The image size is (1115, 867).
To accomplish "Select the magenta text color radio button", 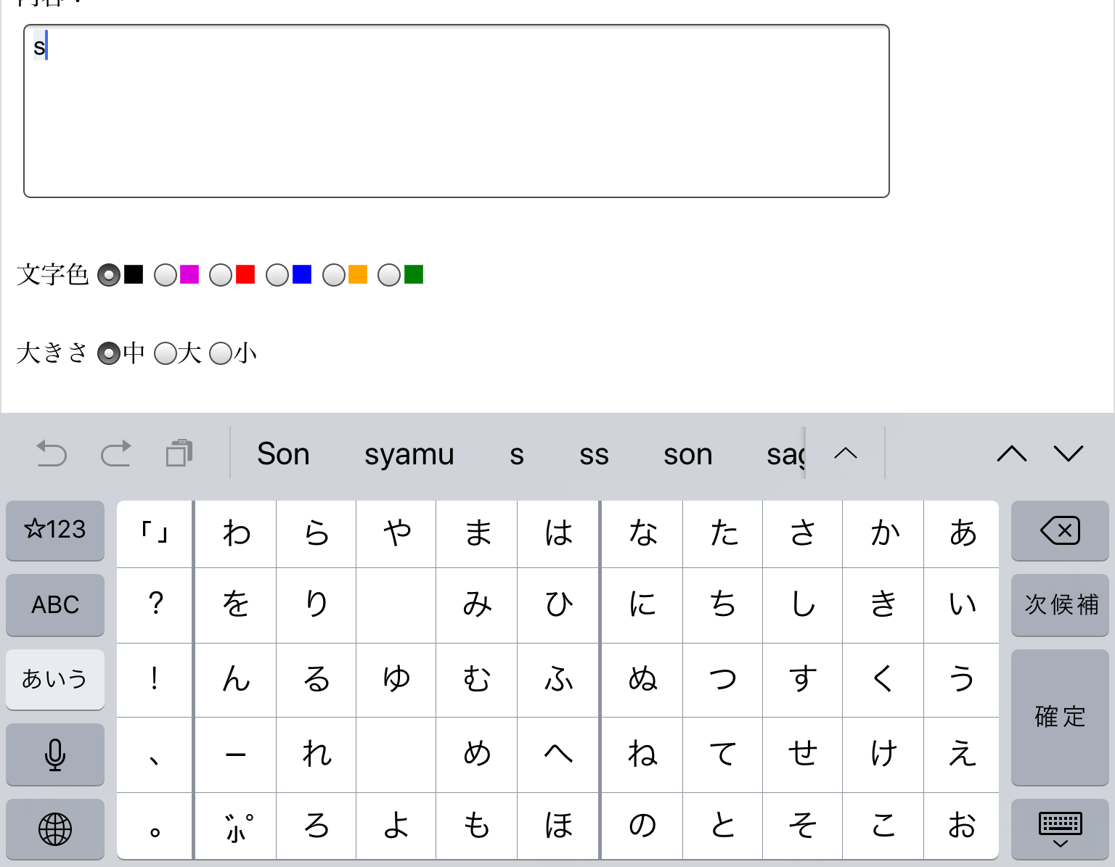I will (x=166, y=275).
